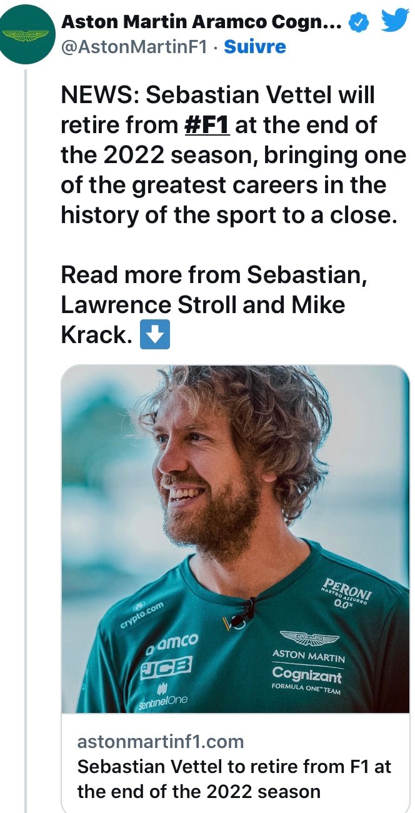Open the astonmartinf1.com domain link

point(161,742)
